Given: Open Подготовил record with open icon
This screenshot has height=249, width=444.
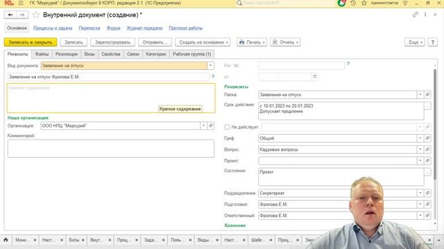Looking at the screenshot, I should (427, 204).
